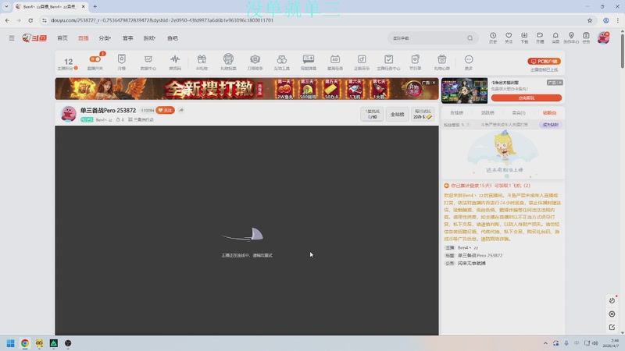
Task: Open the side ad game thumbnail
Action: [464, 90]
